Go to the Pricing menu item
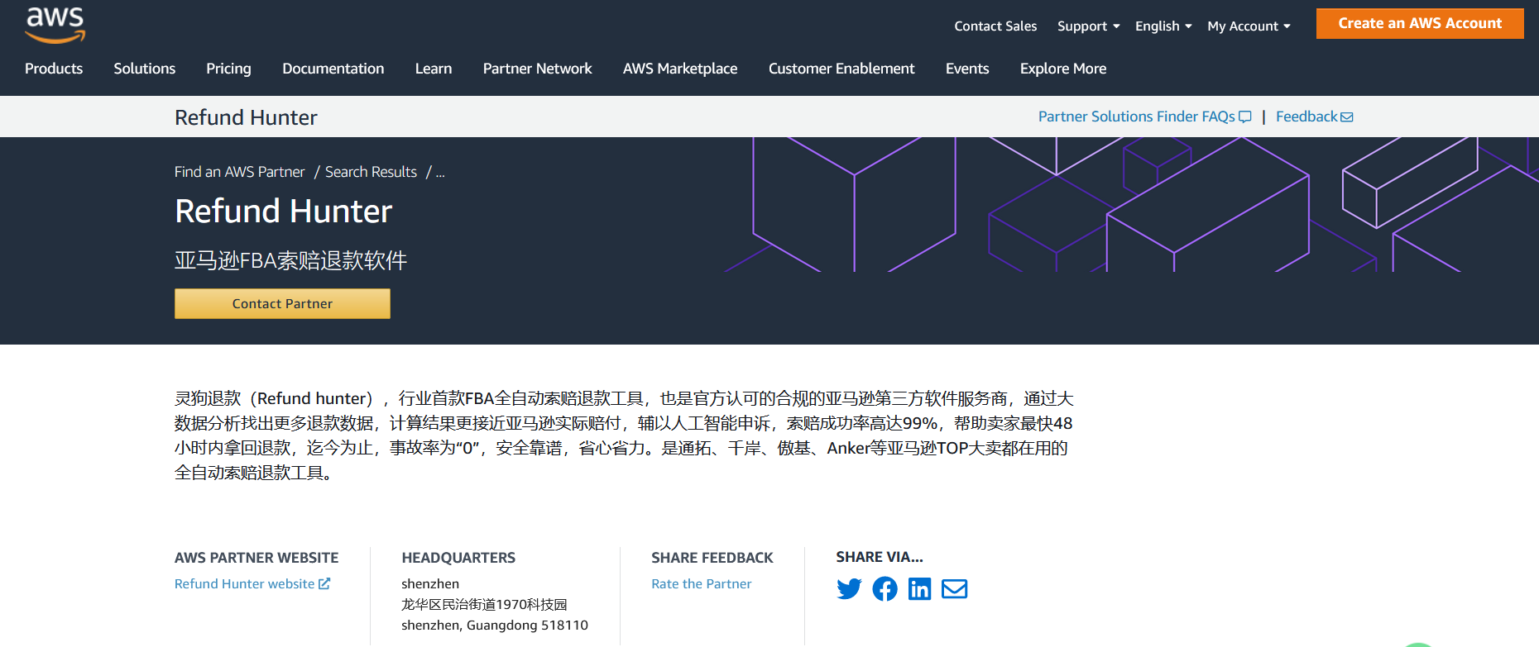 (x=228, y=69)
